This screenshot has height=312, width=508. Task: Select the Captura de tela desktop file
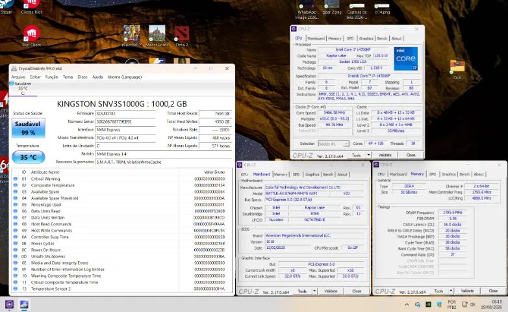357,10
